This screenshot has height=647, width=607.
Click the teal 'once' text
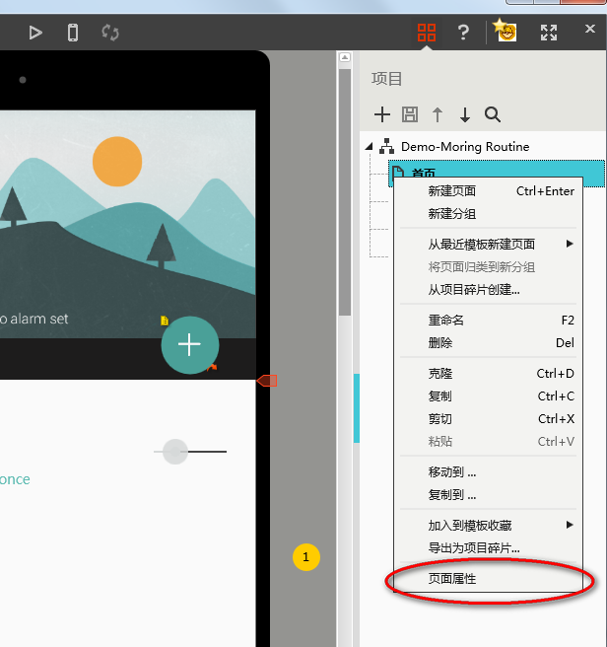(x=15, y=479)
